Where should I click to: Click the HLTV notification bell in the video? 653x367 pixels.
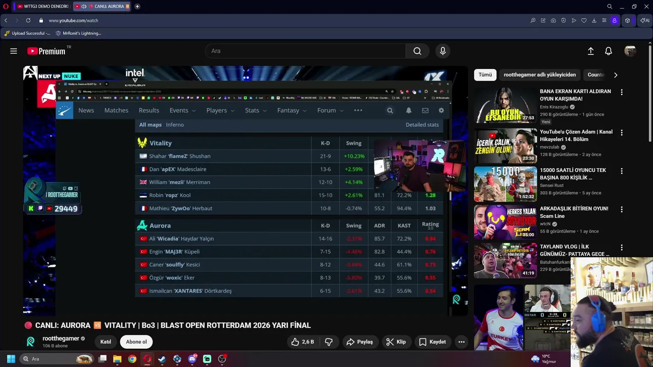click(409, 111)
